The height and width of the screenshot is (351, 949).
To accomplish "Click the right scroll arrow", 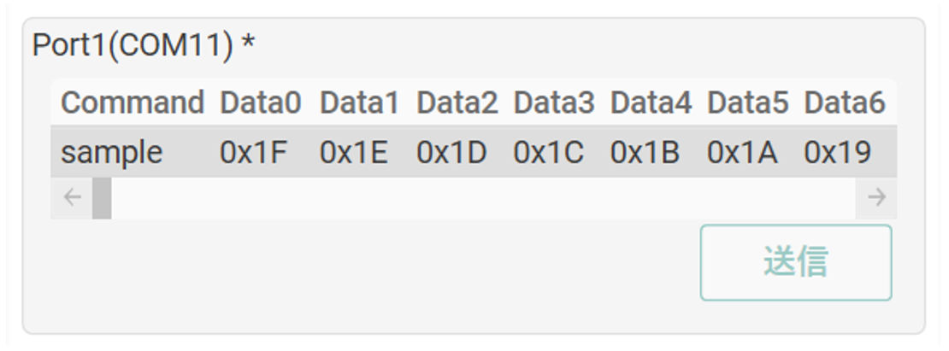I will click(876, 198).
